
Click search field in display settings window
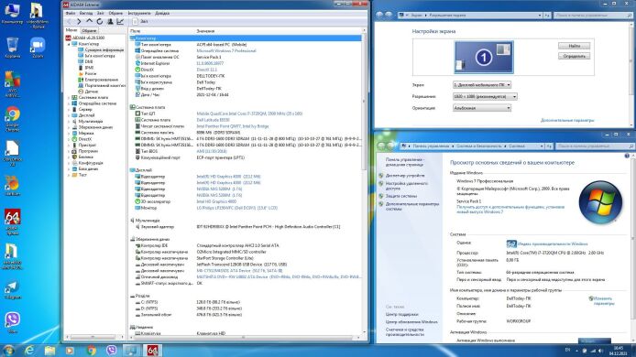click(593, 15)
